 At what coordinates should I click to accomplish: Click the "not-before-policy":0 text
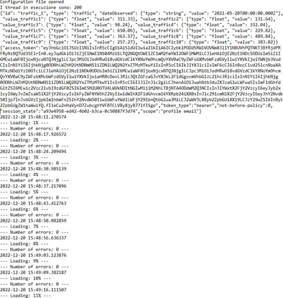point(244,105)
